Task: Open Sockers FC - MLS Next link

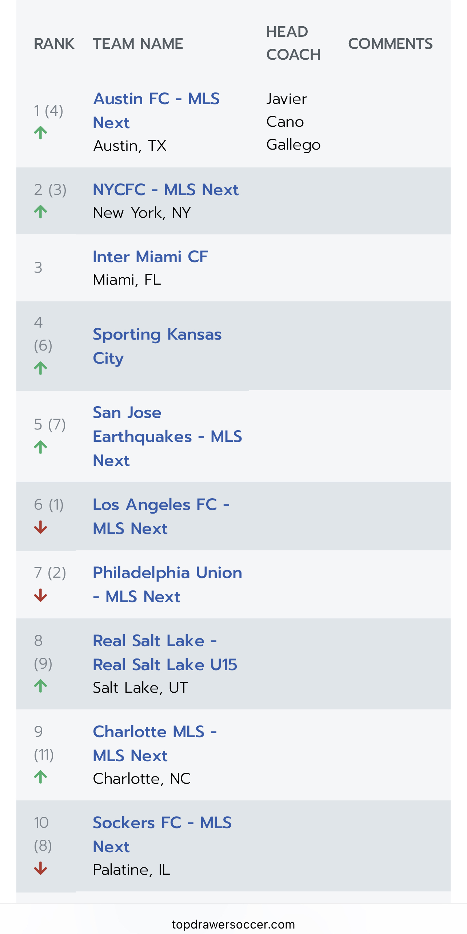Action: tap(162, 835)
